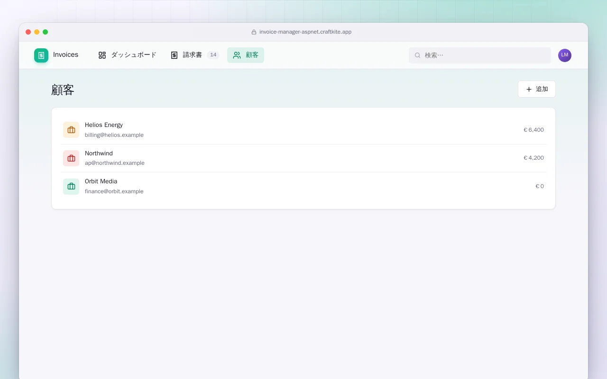Minimize the window with the yellow button
This screenshot has width=607, height=379.
(37, 32)
